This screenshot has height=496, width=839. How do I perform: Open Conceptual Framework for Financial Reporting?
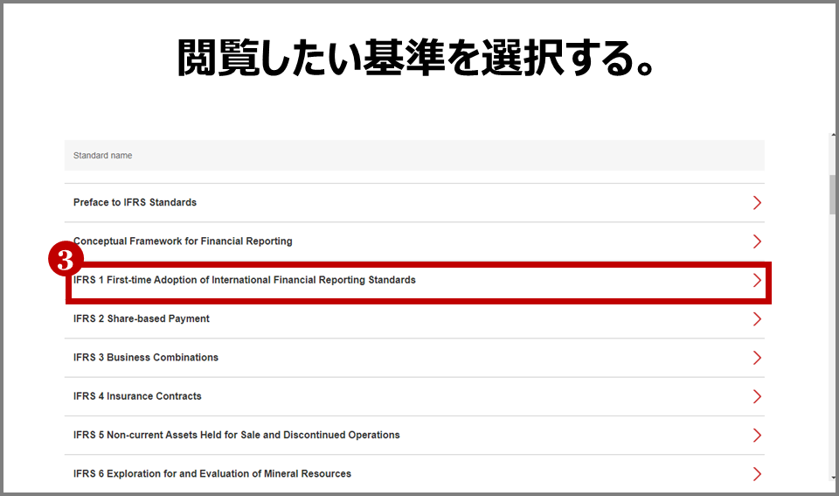(183, 241)
